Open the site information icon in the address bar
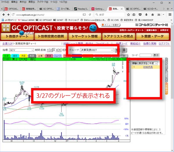This screenshot has width=174, height=152. (x=13, y=15)
